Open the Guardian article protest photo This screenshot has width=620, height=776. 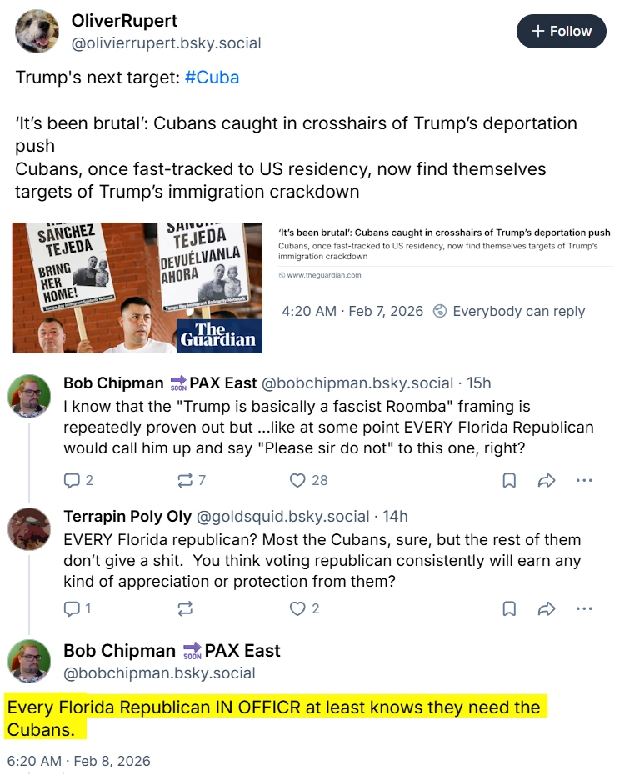pos(137,288)
